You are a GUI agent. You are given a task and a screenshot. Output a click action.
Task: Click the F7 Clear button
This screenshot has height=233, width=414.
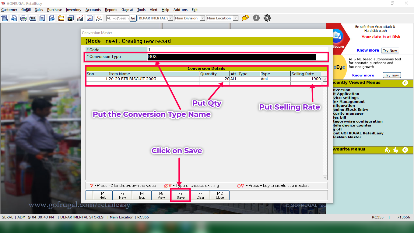[x=200, y=195]
